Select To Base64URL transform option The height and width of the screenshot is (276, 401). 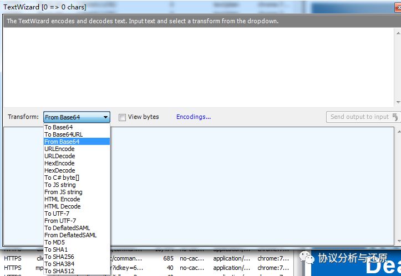pyautogui.click(x=77, y=134)
